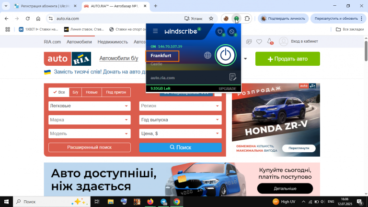
Task: Click the site info icon in address bar
Action: pyautogui.click(x=51, y=19)
